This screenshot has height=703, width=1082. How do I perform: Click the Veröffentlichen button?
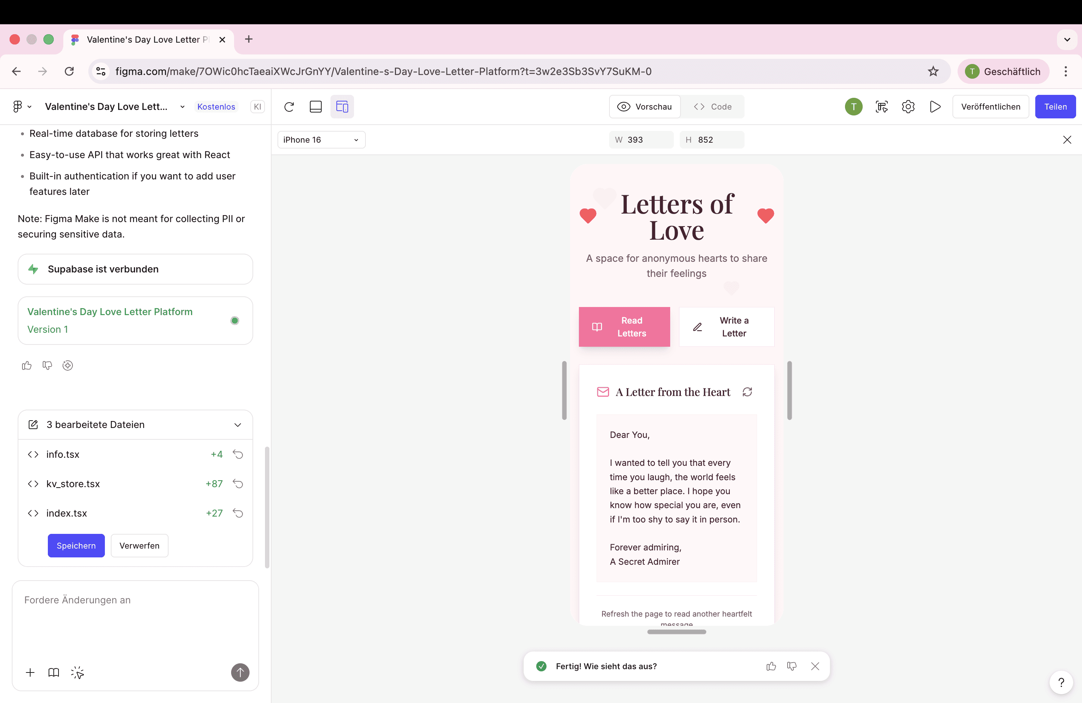pos(990,107)
